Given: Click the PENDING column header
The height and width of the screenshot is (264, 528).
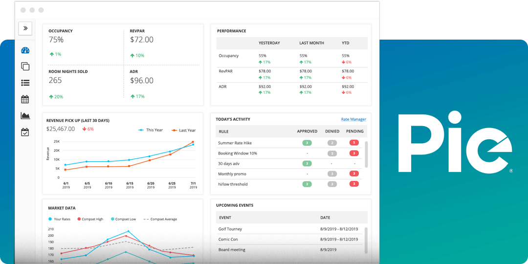Looking at the screenshot, I should pos(354,132).
